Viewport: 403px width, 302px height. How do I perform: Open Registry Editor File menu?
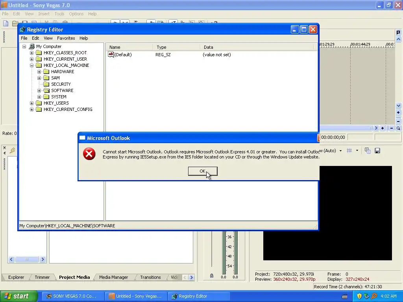[x=24, y=38]
